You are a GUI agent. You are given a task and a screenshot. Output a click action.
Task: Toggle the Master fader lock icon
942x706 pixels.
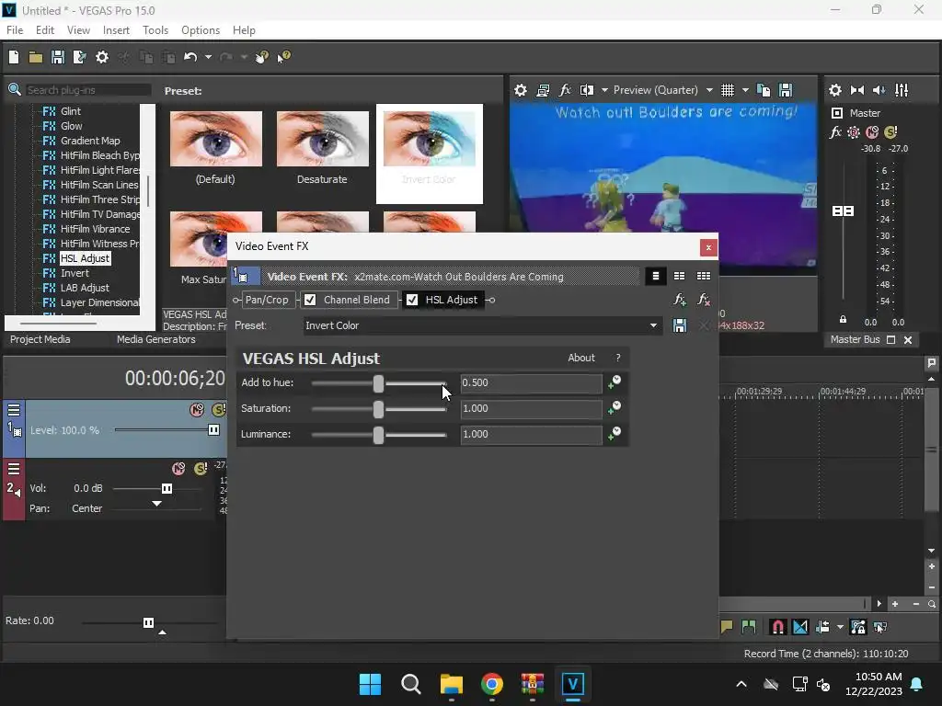pos(843,319)
